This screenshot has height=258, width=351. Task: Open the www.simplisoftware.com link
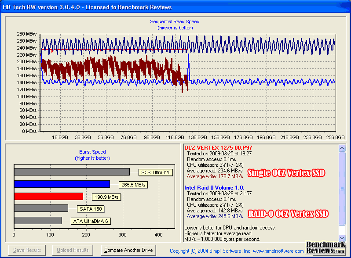tap(278, 251)
